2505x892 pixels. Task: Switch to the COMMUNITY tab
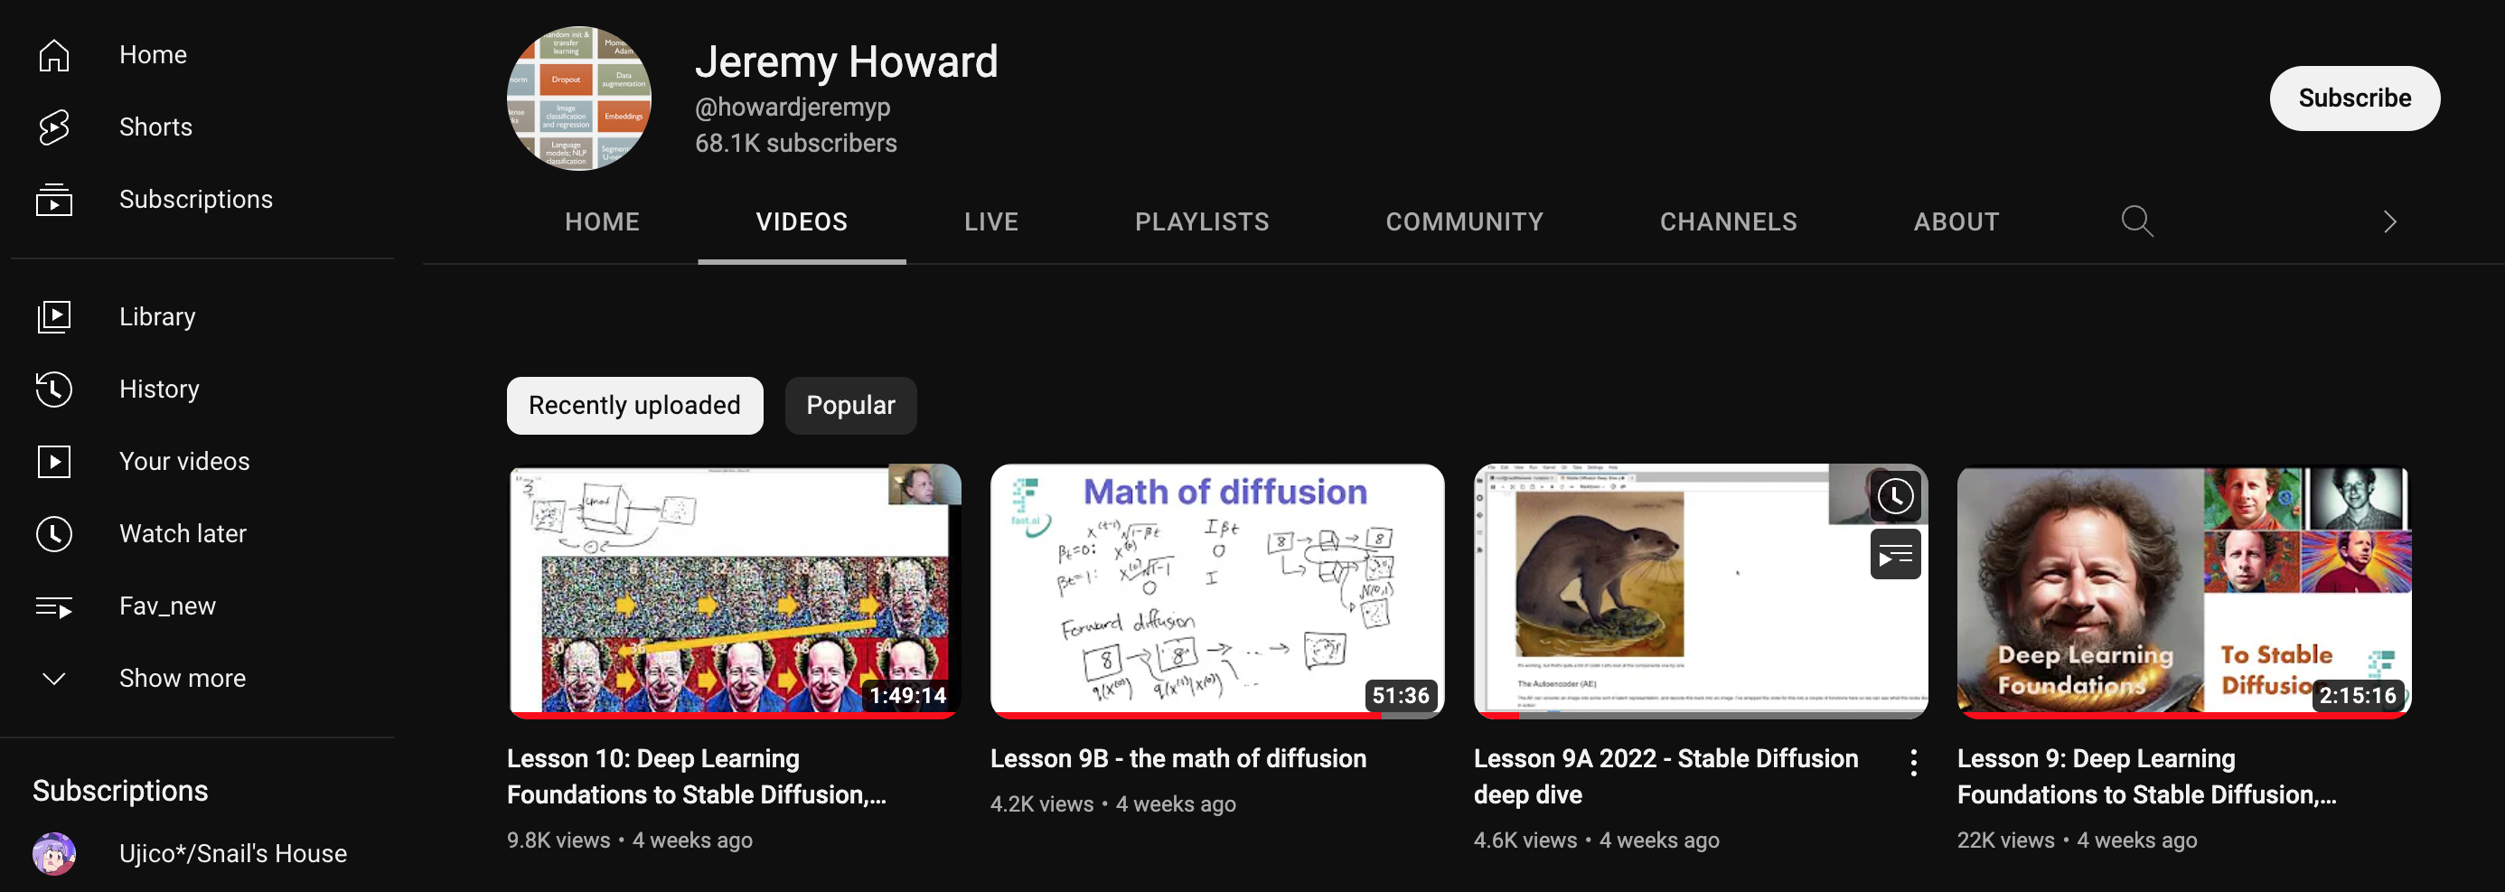pos(1465,221)
